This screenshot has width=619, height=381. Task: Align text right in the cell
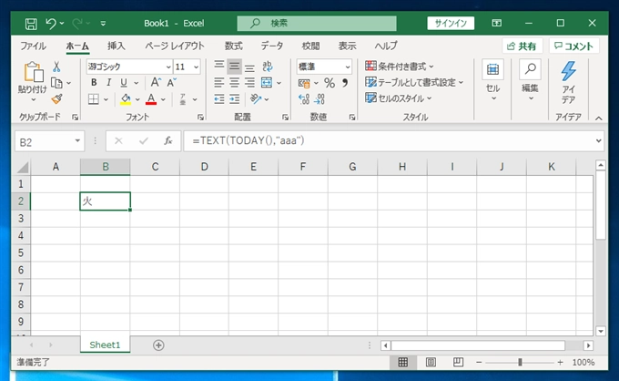tap(249, 83)
